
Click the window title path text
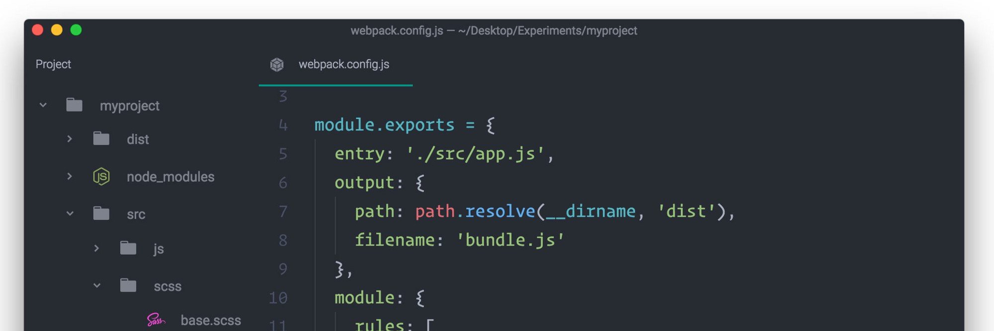tap(494, 31)
